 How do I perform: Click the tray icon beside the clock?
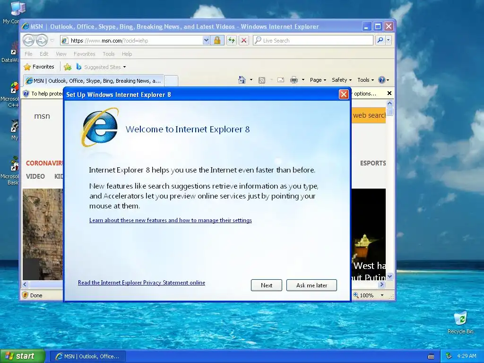[x=449, y=356]
